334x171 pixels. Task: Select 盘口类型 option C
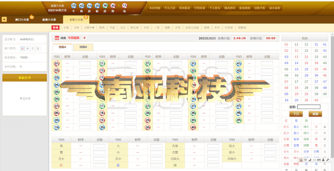coord(33,48)
